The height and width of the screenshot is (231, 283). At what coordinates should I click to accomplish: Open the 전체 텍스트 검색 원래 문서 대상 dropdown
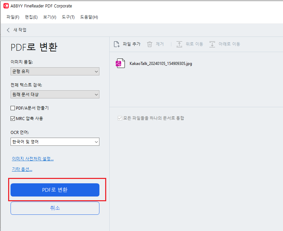(55, 94)
